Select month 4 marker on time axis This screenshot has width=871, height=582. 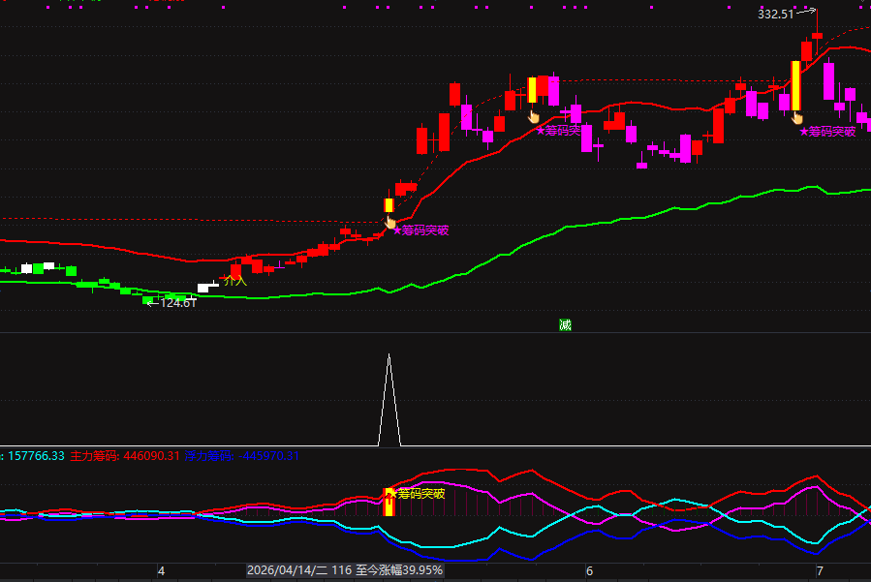coord(161,571)
